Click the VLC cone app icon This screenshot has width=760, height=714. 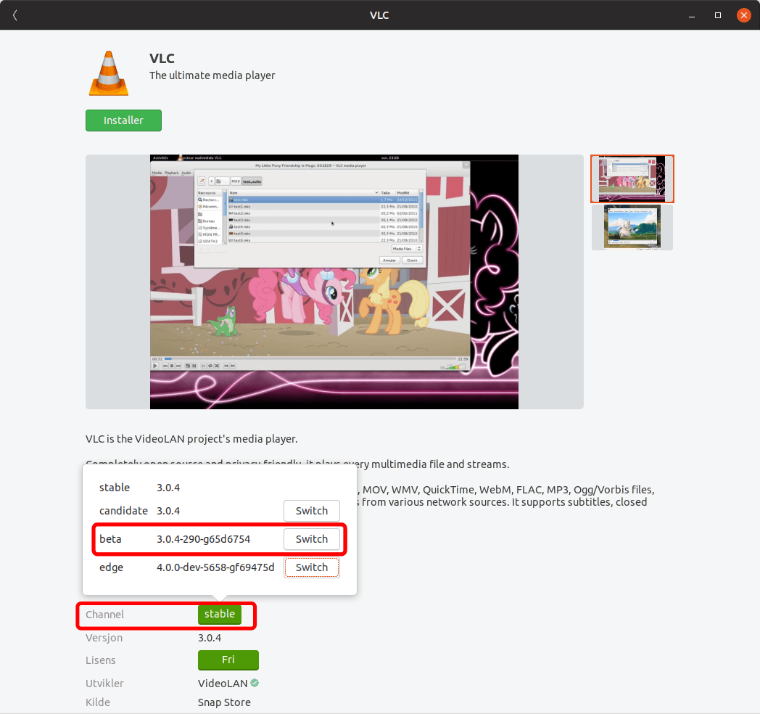[x=109, y=73]
